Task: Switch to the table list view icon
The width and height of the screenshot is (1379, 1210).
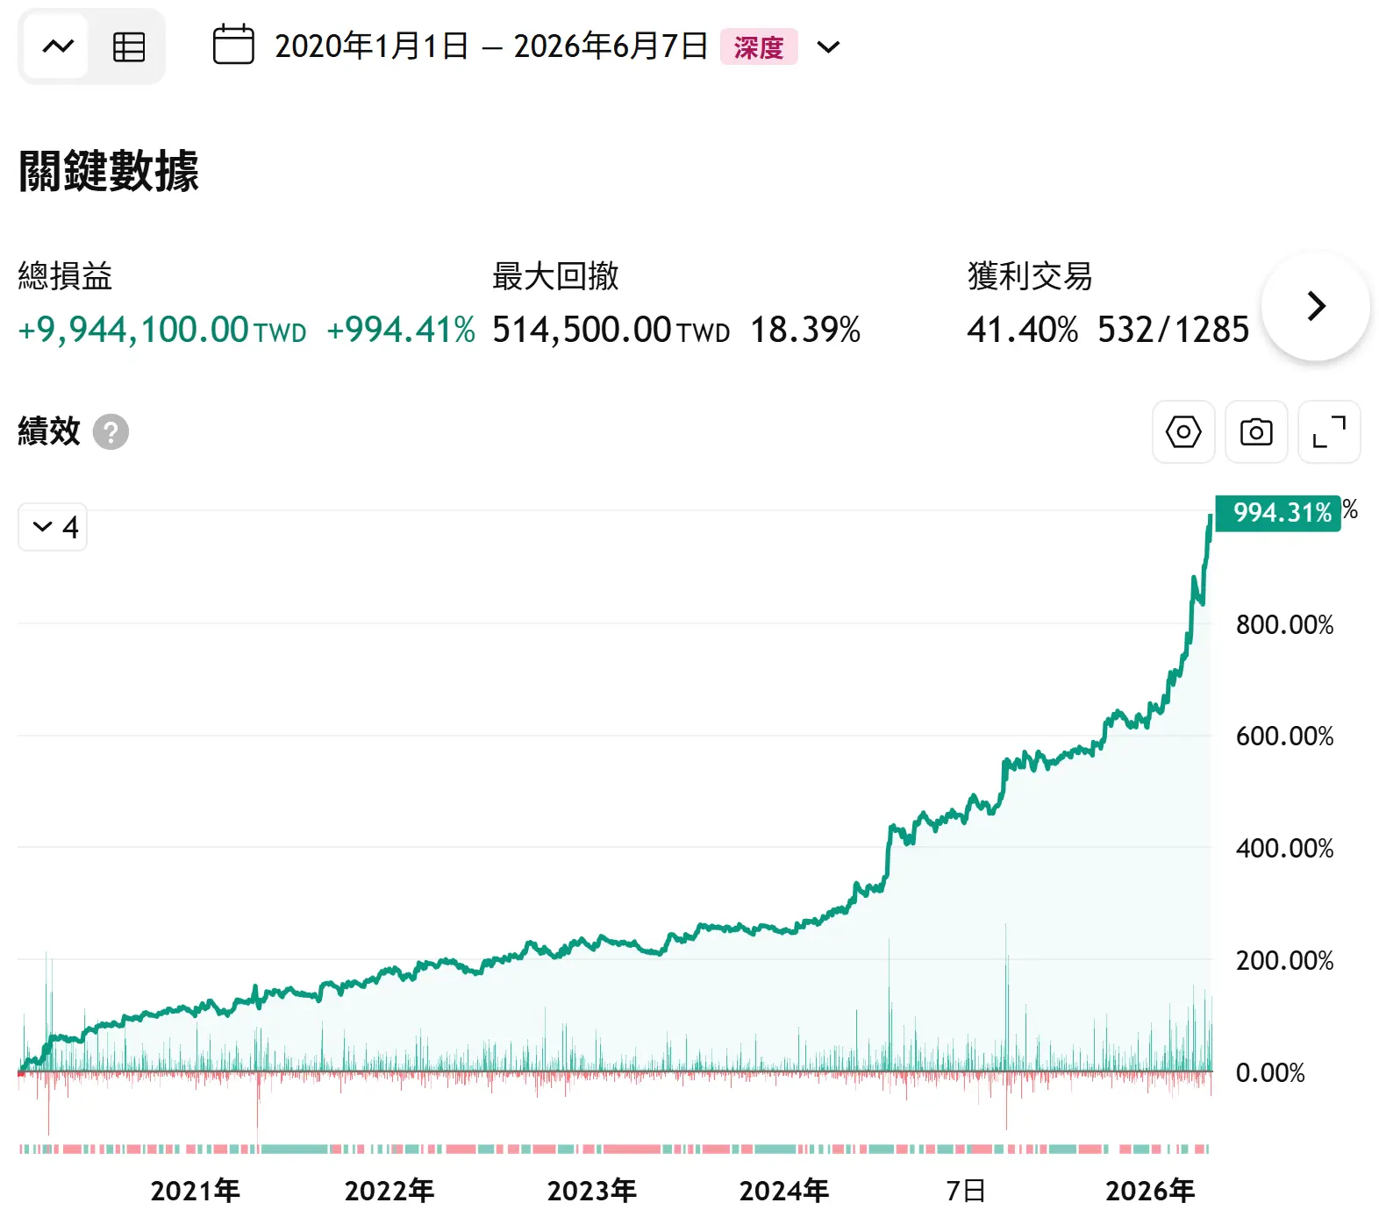Action: 129,46
